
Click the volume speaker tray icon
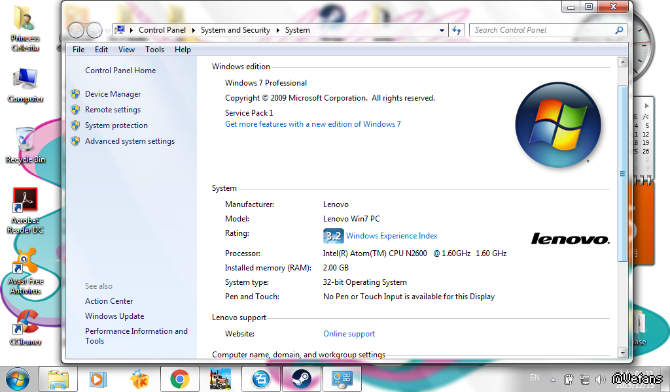[x=600, y=379]
